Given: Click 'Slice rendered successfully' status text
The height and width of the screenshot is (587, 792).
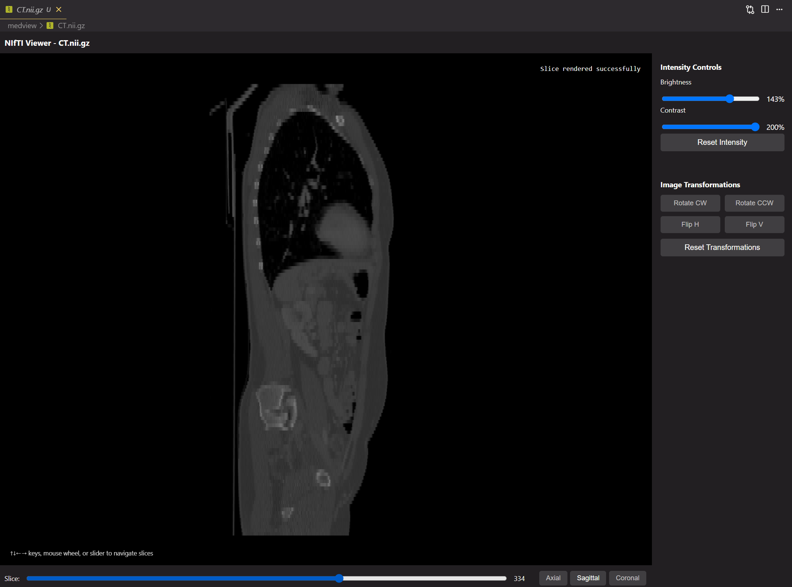Looking at the screenshot, I should click(x=590, y=69).
